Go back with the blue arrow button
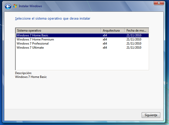Viewport: 169px width, 125px height. (8, 7)
